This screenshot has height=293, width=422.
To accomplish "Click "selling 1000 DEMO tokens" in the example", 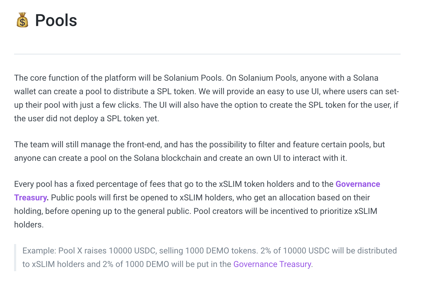I will tap(208, 251).
